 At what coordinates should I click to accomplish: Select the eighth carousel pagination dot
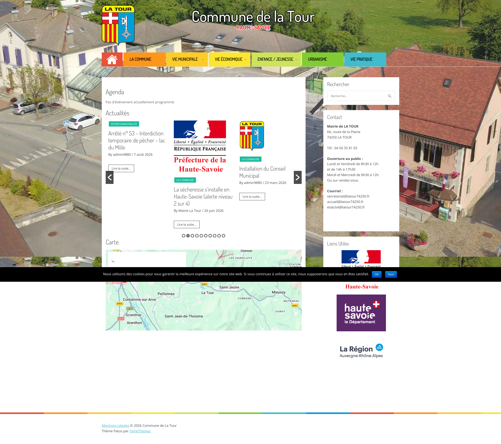pos(214,236)
